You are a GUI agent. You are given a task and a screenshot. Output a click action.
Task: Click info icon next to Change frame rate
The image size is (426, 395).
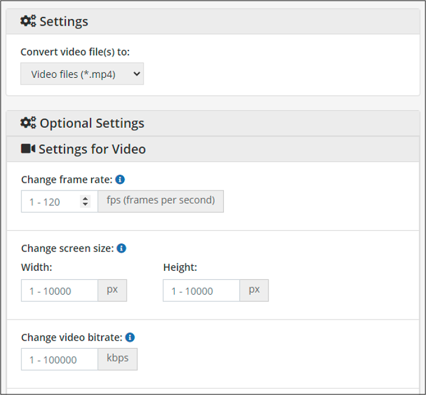tap(120, 180)
